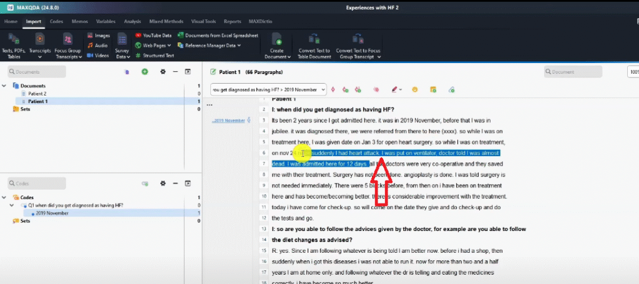Click the 2019 November coding stripe label

tap(228, 120)
